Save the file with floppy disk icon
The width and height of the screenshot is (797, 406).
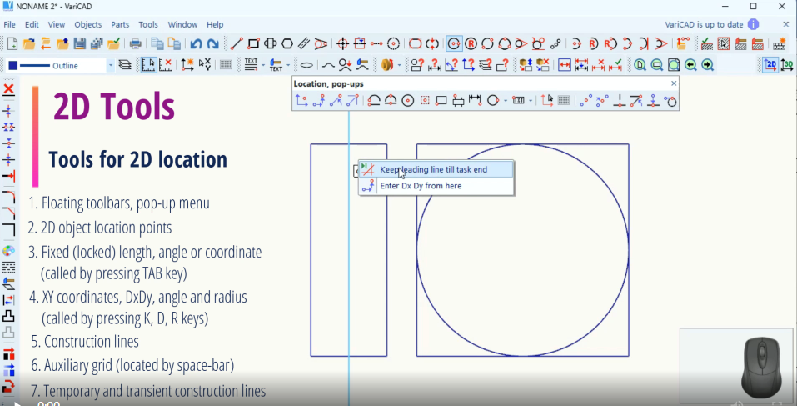[80, 43]
